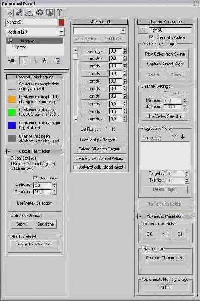Open the Create tab of the Command Panel
The width and height of the screenshot is (200, 301).
pos(9,13)
